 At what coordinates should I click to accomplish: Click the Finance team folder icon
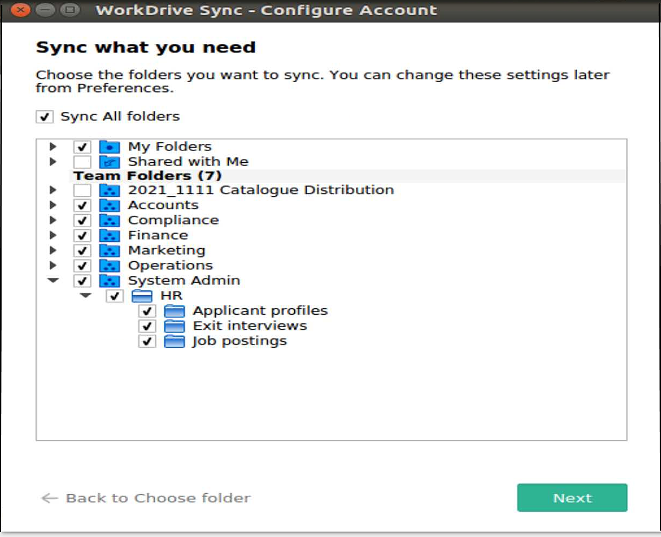click(x=109, y=236)
